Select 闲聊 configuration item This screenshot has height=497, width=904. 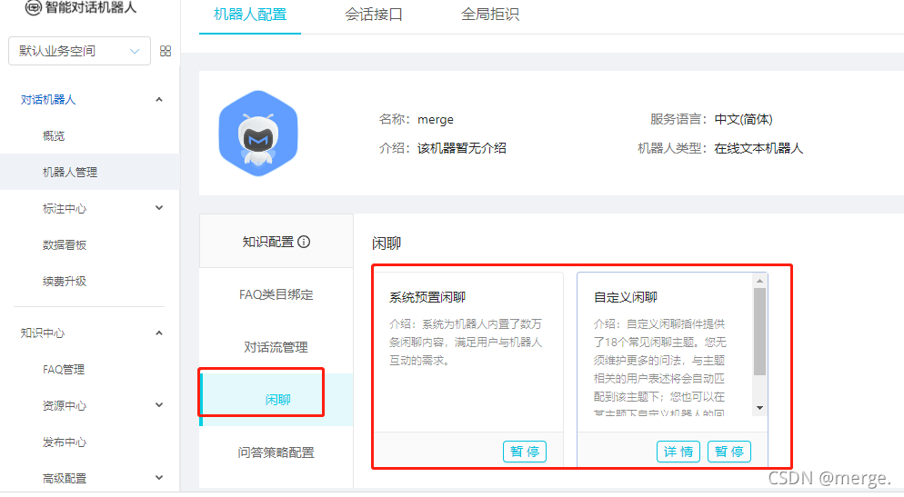[276, 400]
